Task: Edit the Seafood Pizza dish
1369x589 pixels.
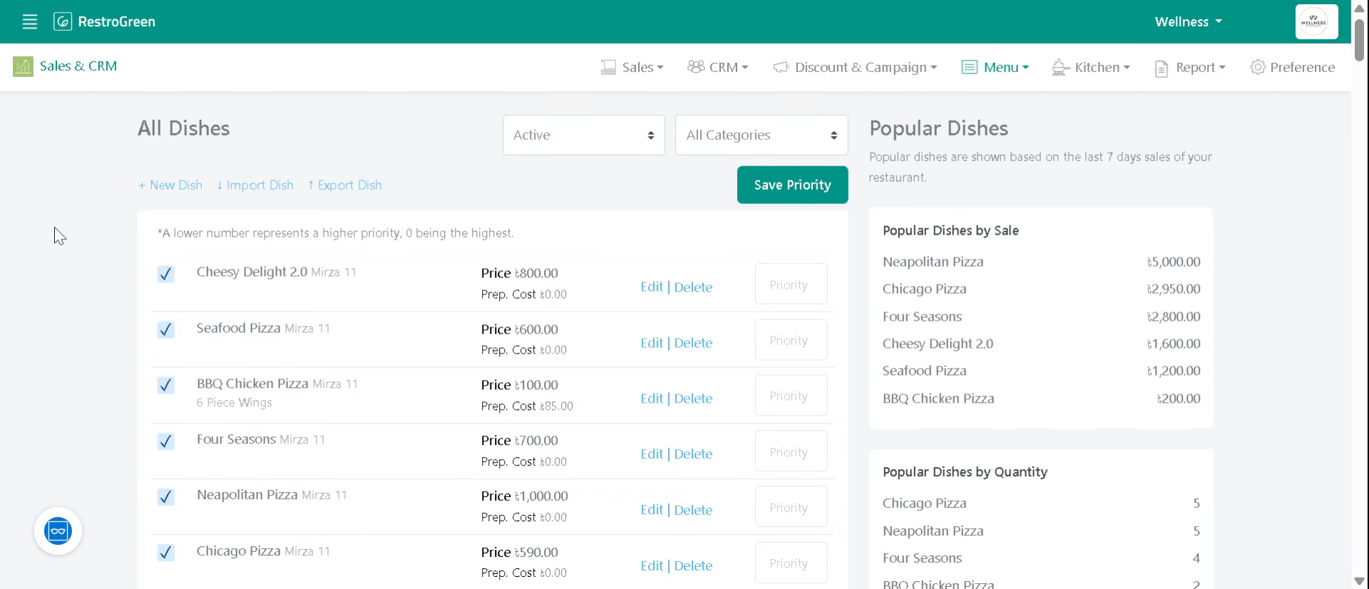Action: coord(651,342)
